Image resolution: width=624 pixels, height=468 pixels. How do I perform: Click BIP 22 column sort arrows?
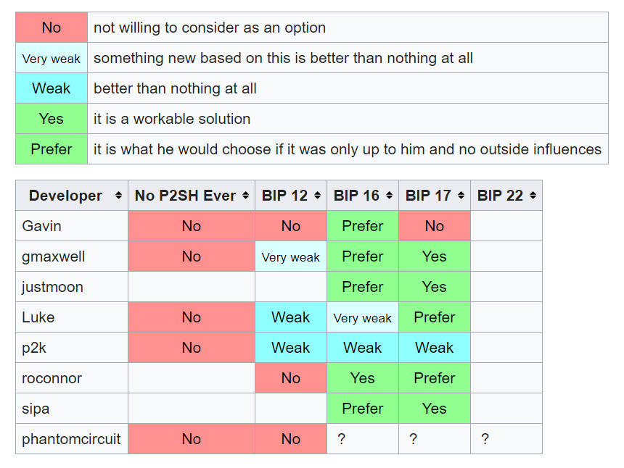tap(533, 196)
